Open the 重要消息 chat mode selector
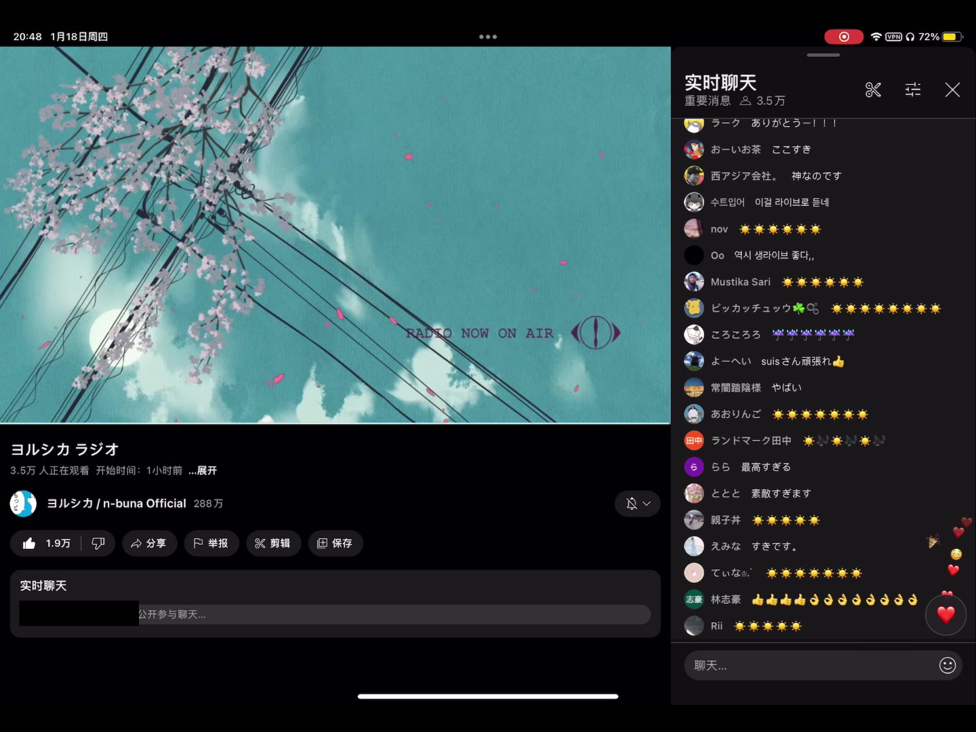 coord(708,101)
